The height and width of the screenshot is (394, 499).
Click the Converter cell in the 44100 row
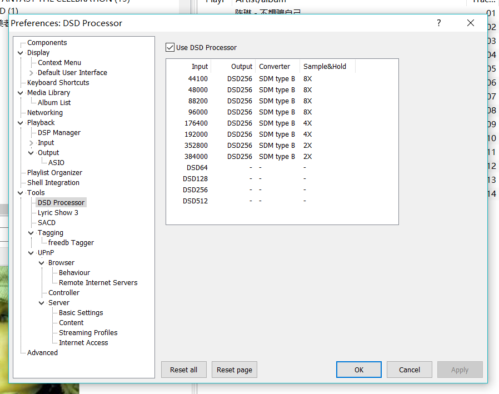tap(277, 78)
